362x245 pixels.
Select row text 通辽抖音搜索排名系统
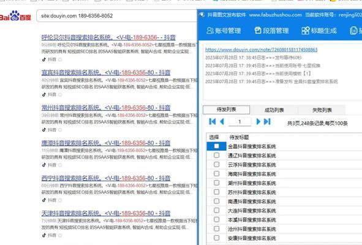[x=252, y=156]
